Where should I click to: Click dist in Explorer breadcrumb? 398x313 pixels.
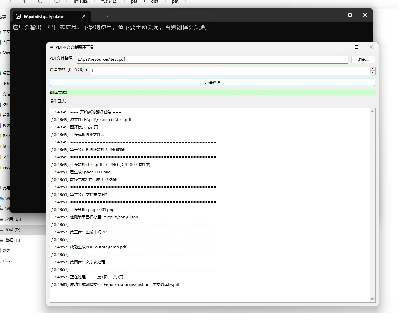155,2
